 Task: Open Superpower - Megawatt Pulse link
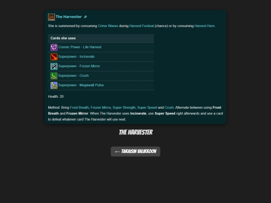pos(81,85)
